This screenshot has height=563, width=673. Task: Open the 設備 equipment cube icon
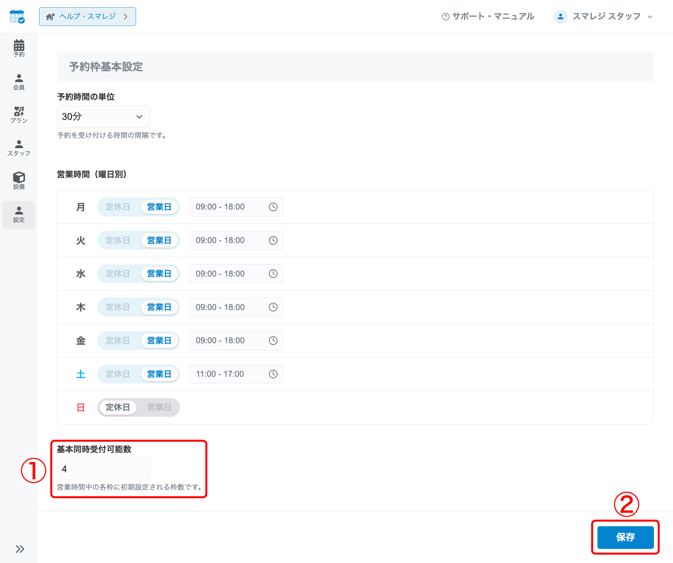19,181
